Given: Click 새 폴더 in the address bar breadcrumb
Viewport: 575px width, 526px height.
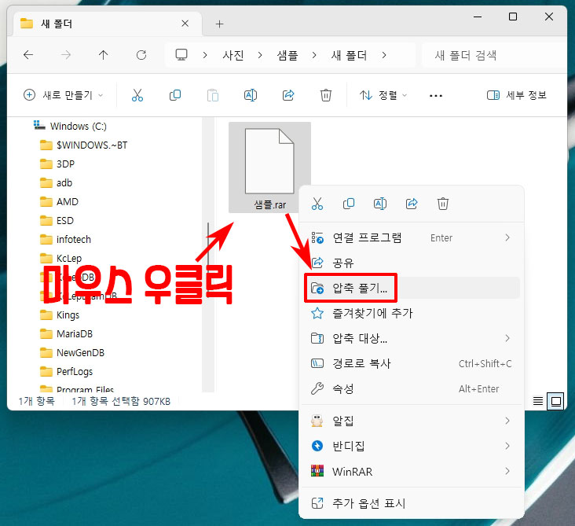Looking at the screenshot, I should [349, 55].
